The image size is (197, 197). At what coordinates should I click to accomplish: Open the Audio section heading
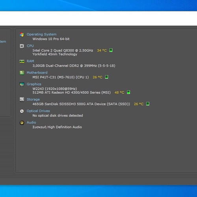(x=31, y=123)
